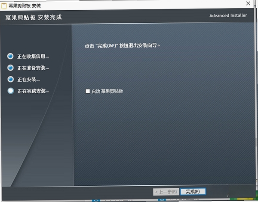Click the 点击 "完成(&F)" 按钮退出安装向导 message
258x202 pixels.
122,45
